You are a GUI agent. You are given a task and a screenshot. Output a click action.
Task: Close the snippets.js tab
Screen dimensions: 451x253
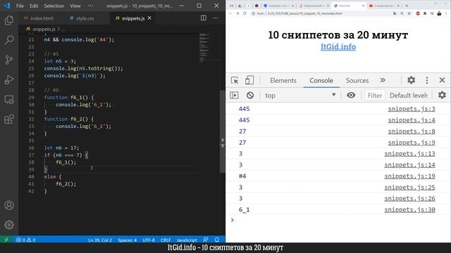point(149,18)
